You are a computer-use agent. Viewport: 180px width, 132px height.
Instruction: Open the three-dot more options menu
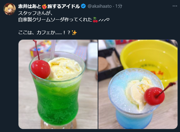(x=175, y=6)
